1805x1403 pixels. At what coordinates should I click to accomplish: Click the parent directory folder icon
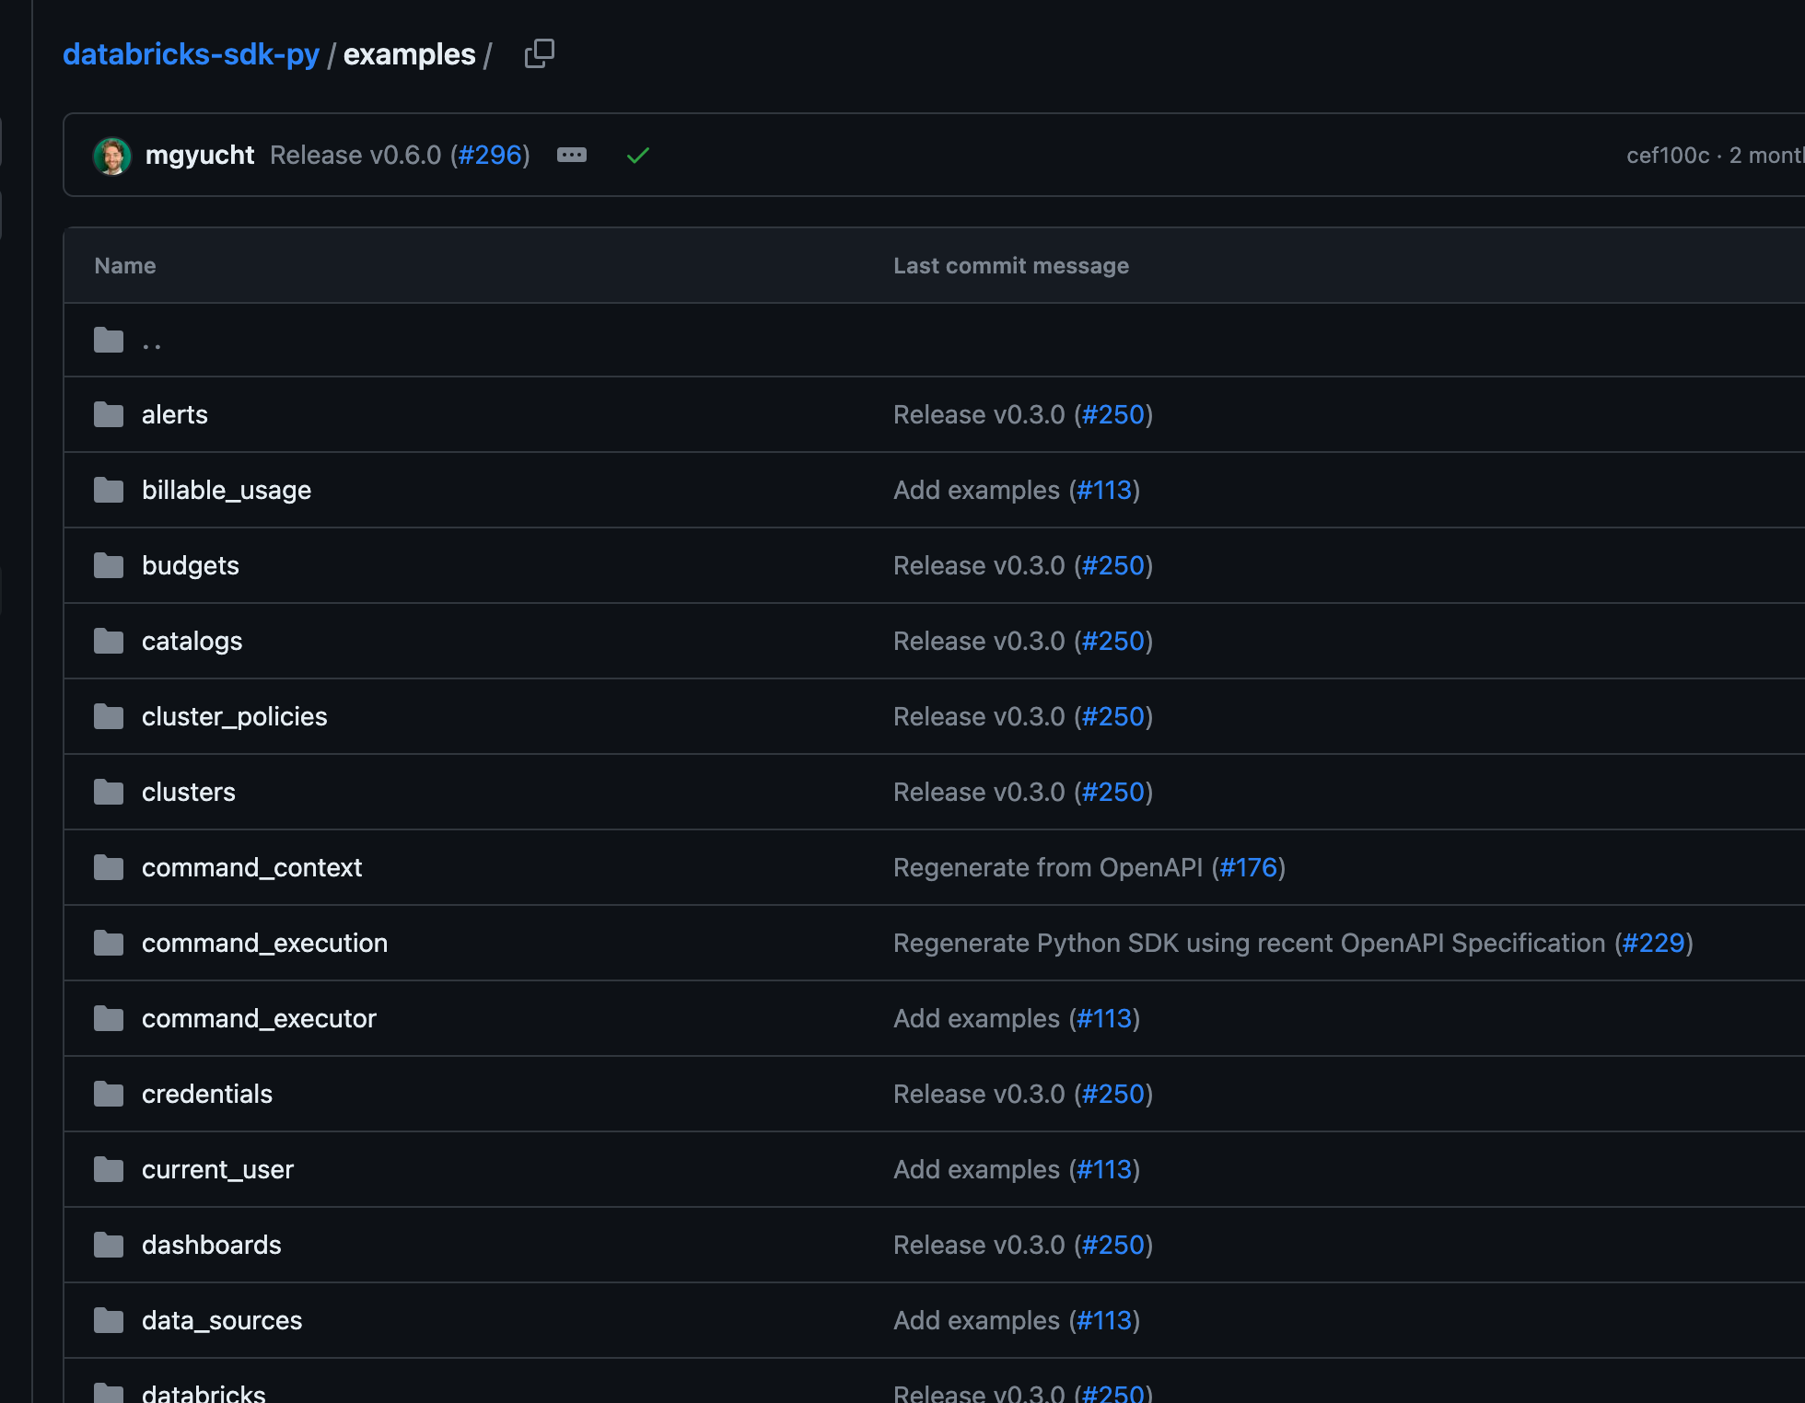point(109,340)
